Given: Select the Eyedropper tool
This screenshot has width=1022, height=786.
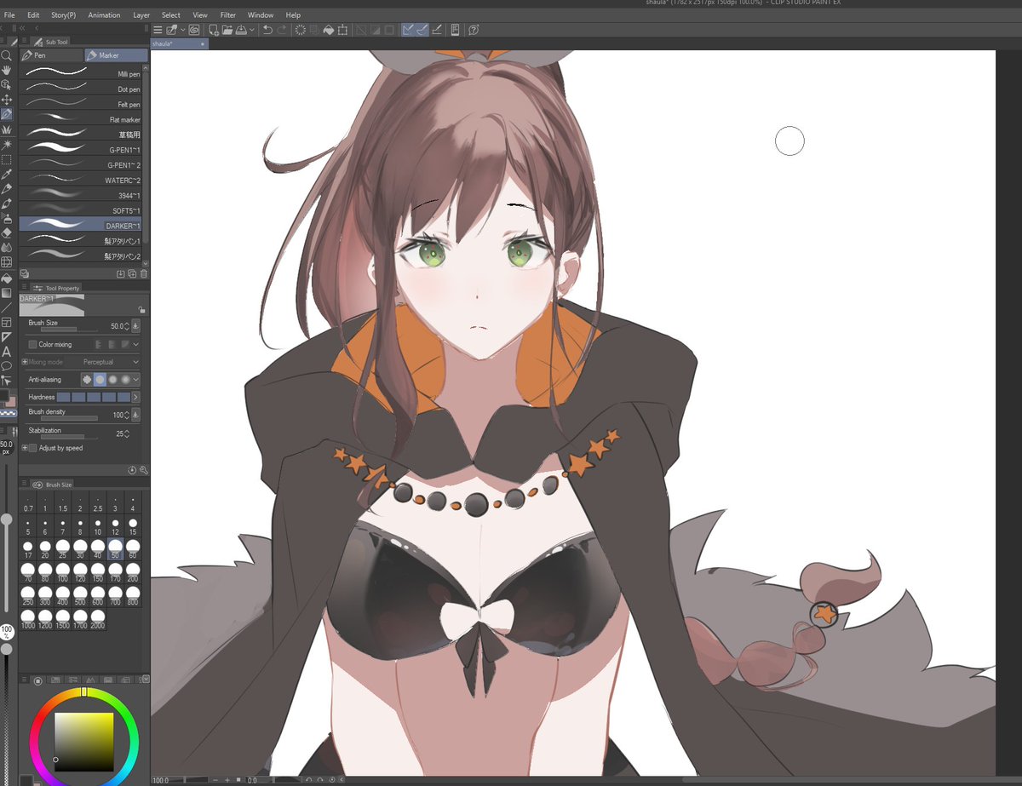Looking at the screenshot, I should (x=6, y=174).
